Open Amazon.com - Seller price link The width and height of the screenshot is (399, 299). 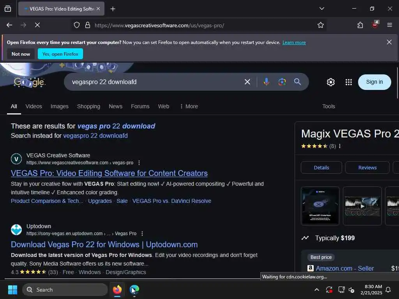pos(345,269)
